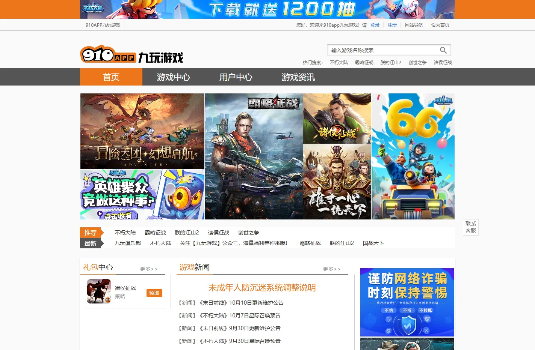Show more in 礼包中心

(149, 269)
